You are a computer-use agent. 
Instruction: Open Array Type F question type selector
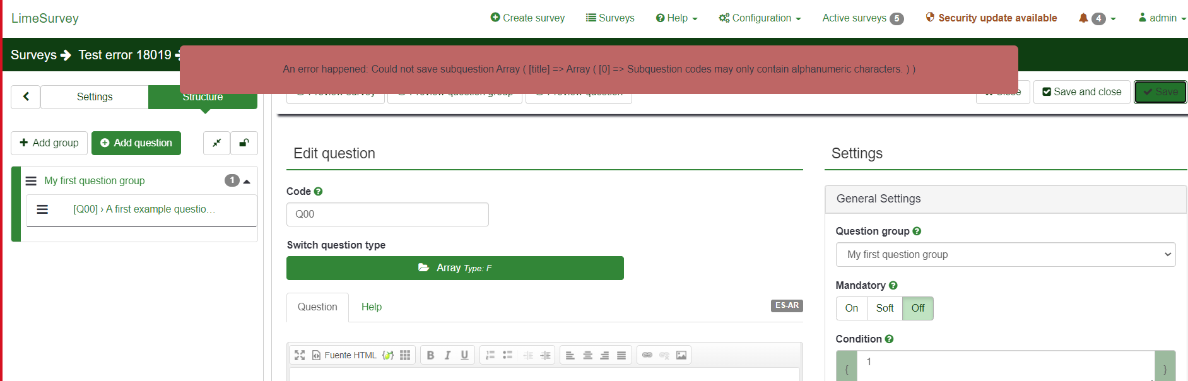point(455,268)
